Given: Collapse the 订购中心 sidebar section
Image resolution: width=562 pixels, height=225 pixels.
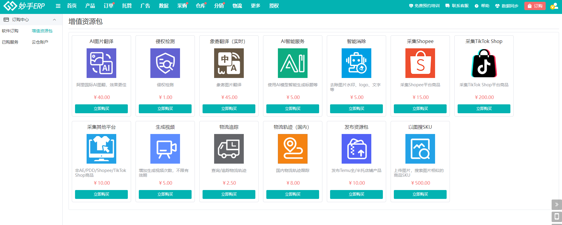Looking at the screenshot, I should [x=54, y=20].
